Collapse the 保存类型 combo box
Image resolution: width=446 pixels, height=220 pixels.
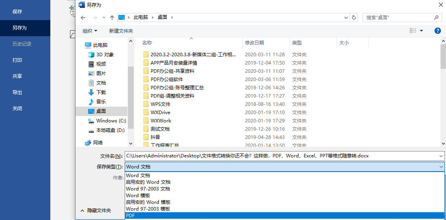click(441, 167)
